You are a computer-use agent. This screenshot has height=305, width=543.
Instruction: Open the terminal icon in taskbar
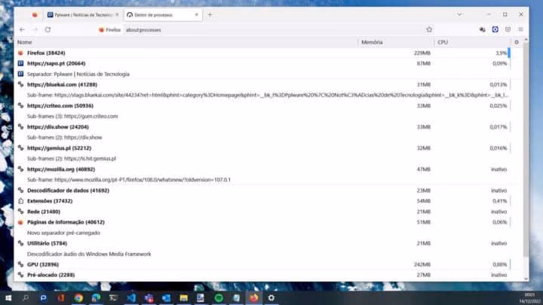[x=113, y=297]
